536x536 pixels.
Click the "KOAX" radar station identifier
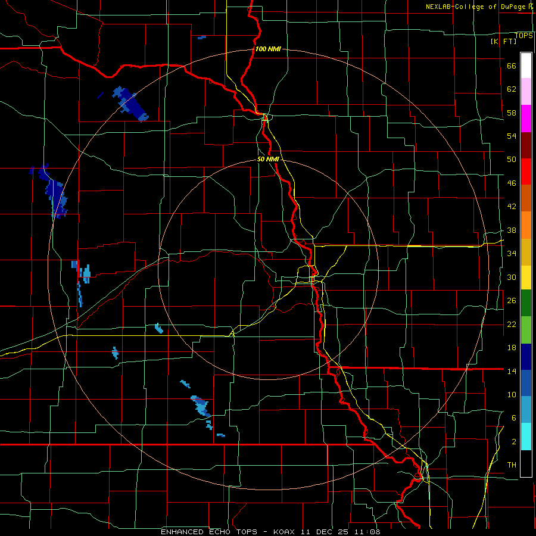pos(285,532)
